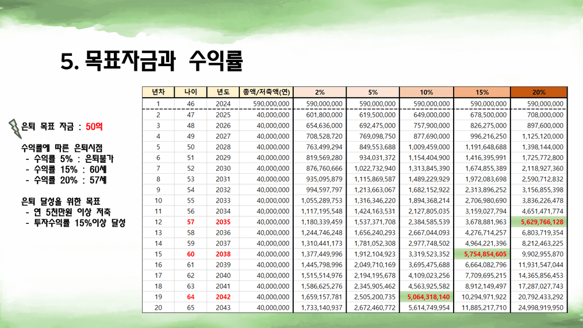The height and width of the screenshot is (328, 583).
Task: Click the year cell 2043
Action: [223, 308]
